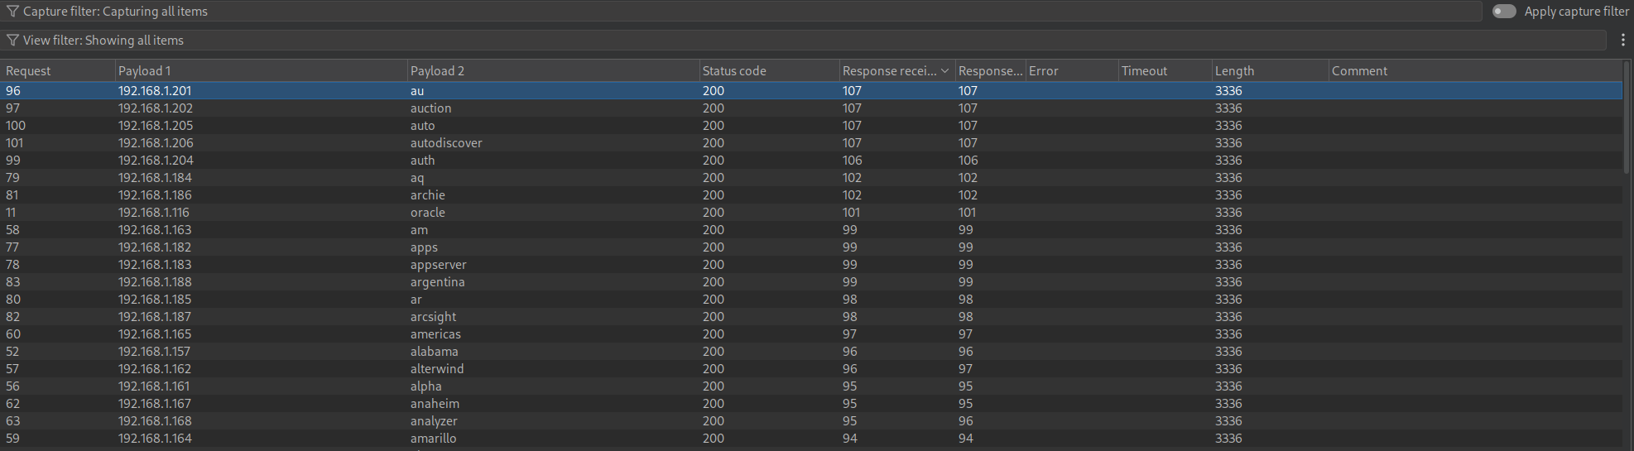This screenshot has height=451, width=1634.
Task: Click the sort arrow on Response received column
Action: tap(944, 71)
